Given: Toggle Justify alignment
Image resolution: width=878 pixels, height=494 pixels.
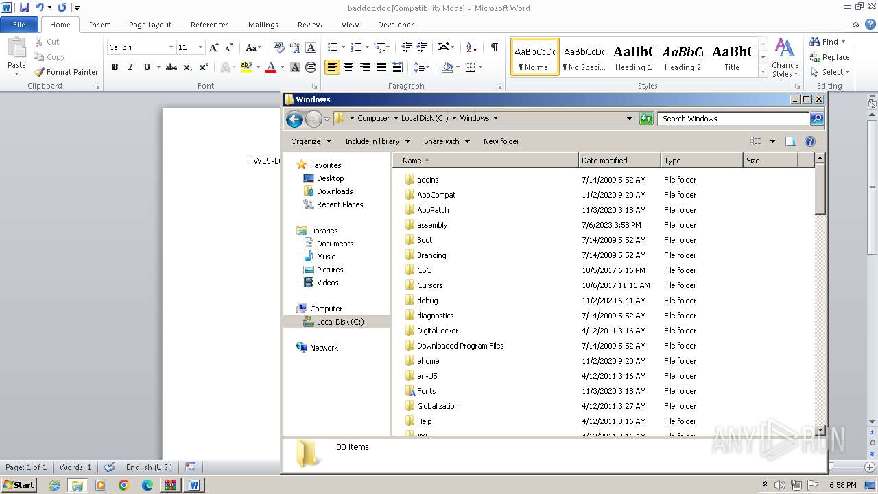Looking at the screenshot, I should pos(381,67).
